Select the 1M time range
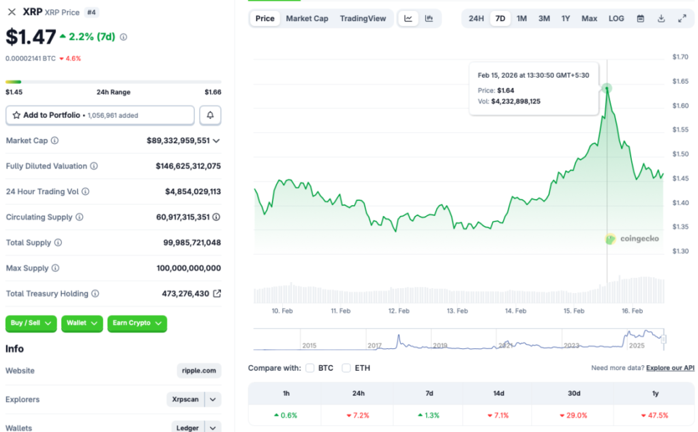 tap(521, 18)
